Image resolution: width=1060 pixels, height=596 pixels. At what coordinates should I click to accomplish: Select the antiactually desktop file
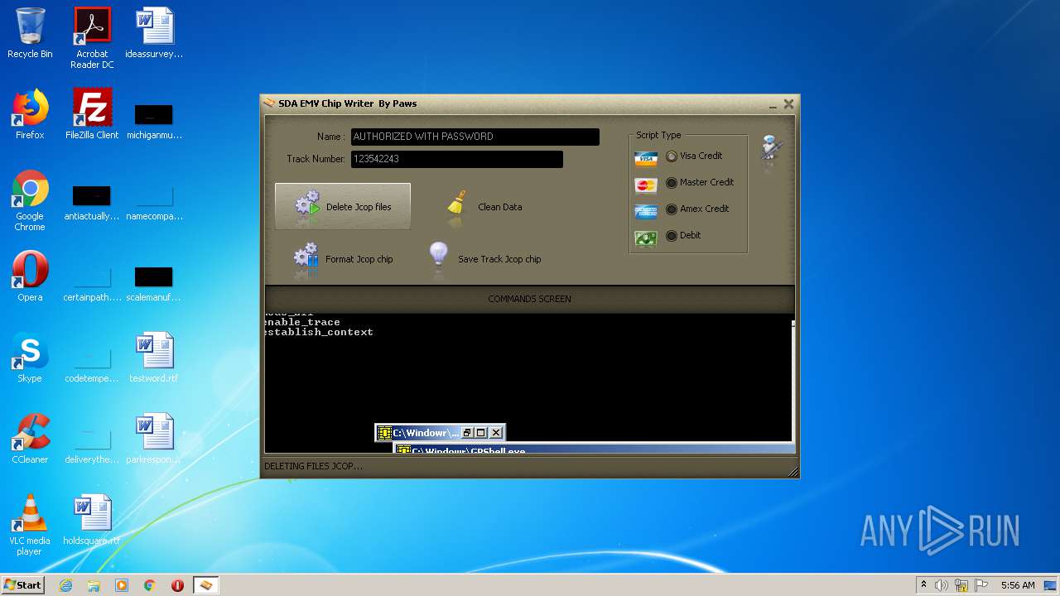(92, 202)
